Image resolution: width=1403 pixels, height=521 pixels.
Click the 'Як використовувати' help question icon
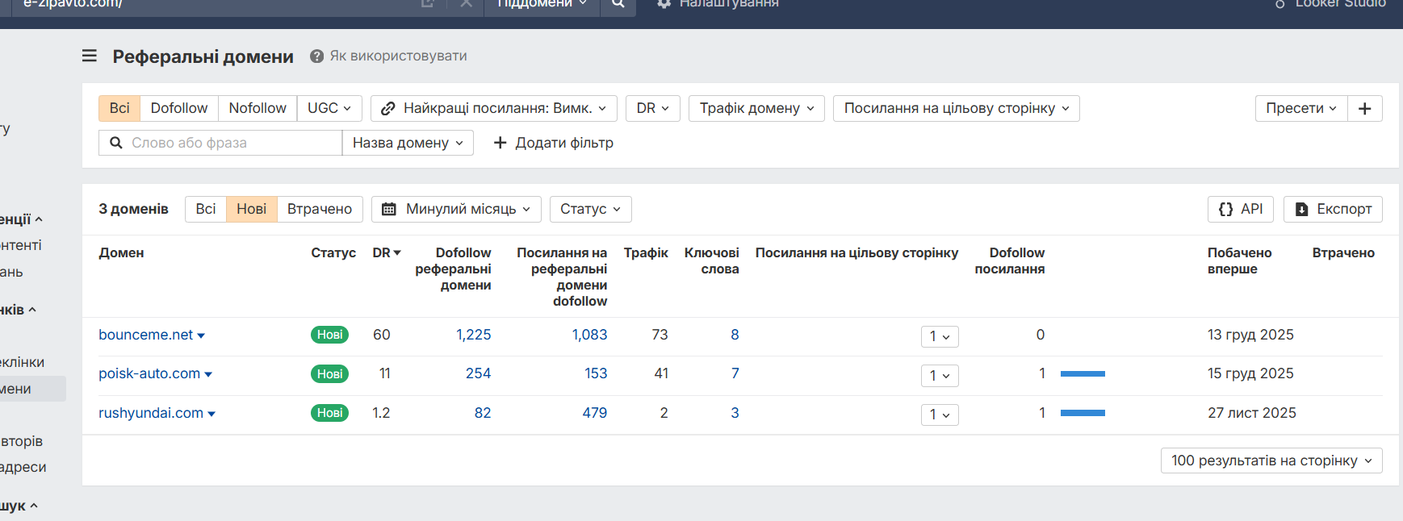point(316,56)
